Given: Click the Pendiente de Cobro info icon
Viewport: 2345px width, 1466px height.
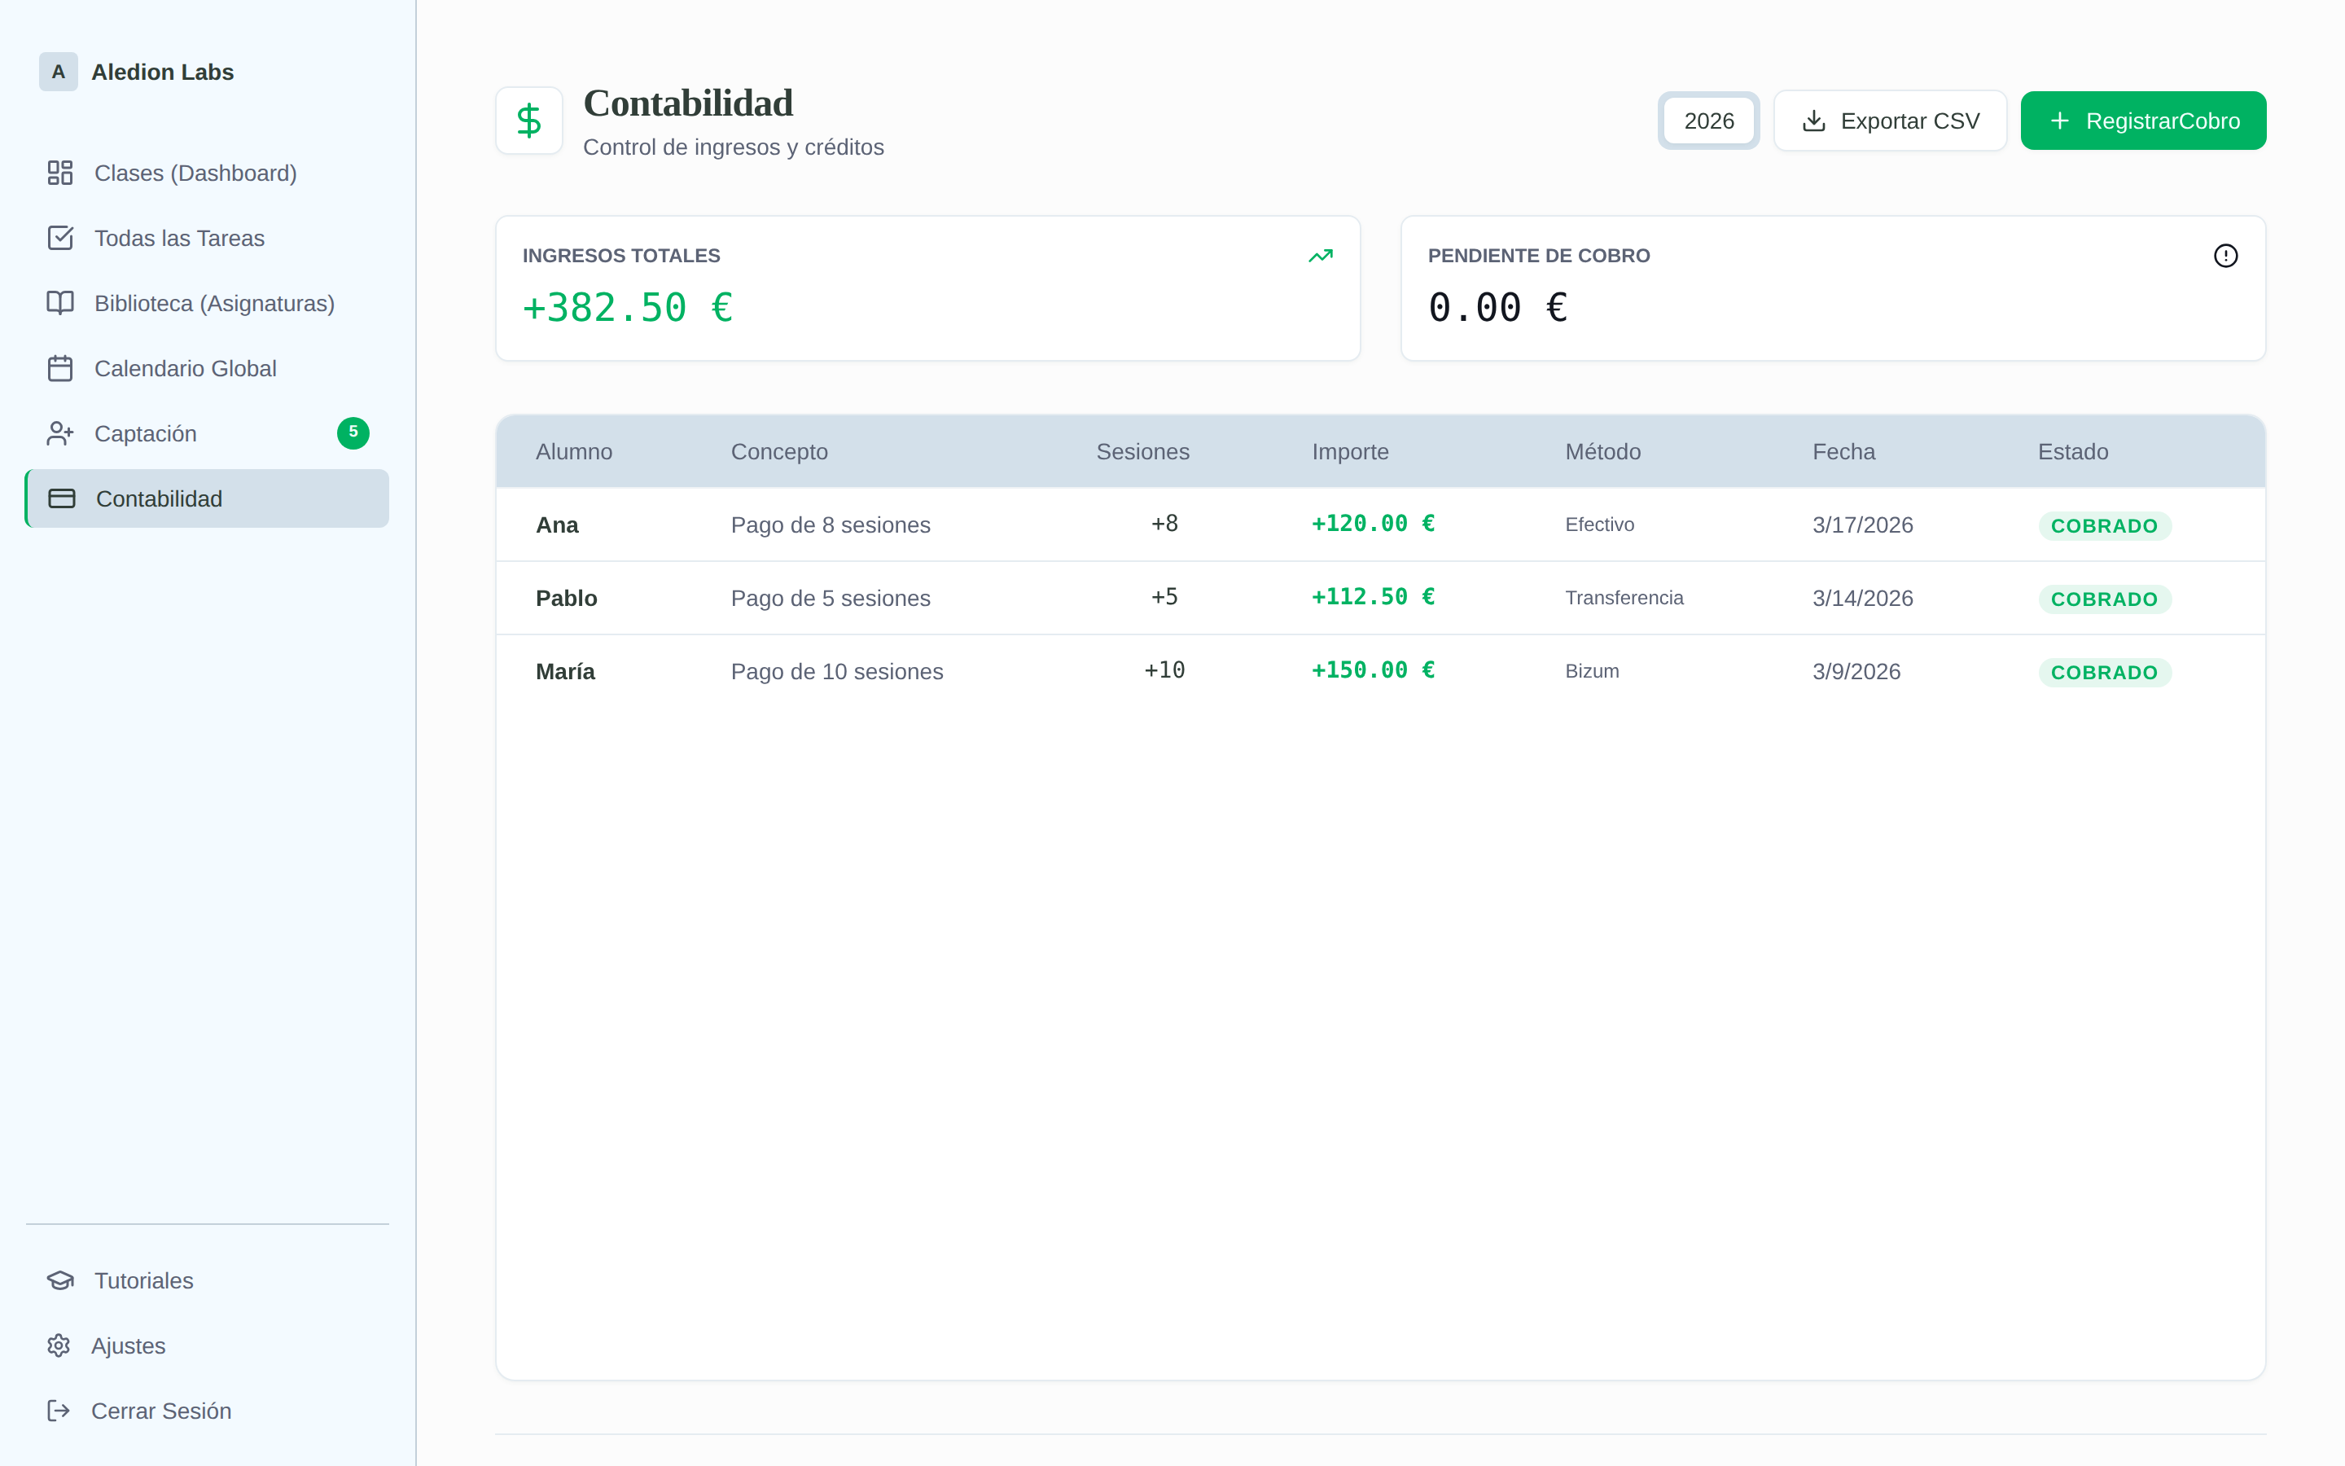Looking at the screenshot, I should pyautogui.click(x=2226, y=256).
